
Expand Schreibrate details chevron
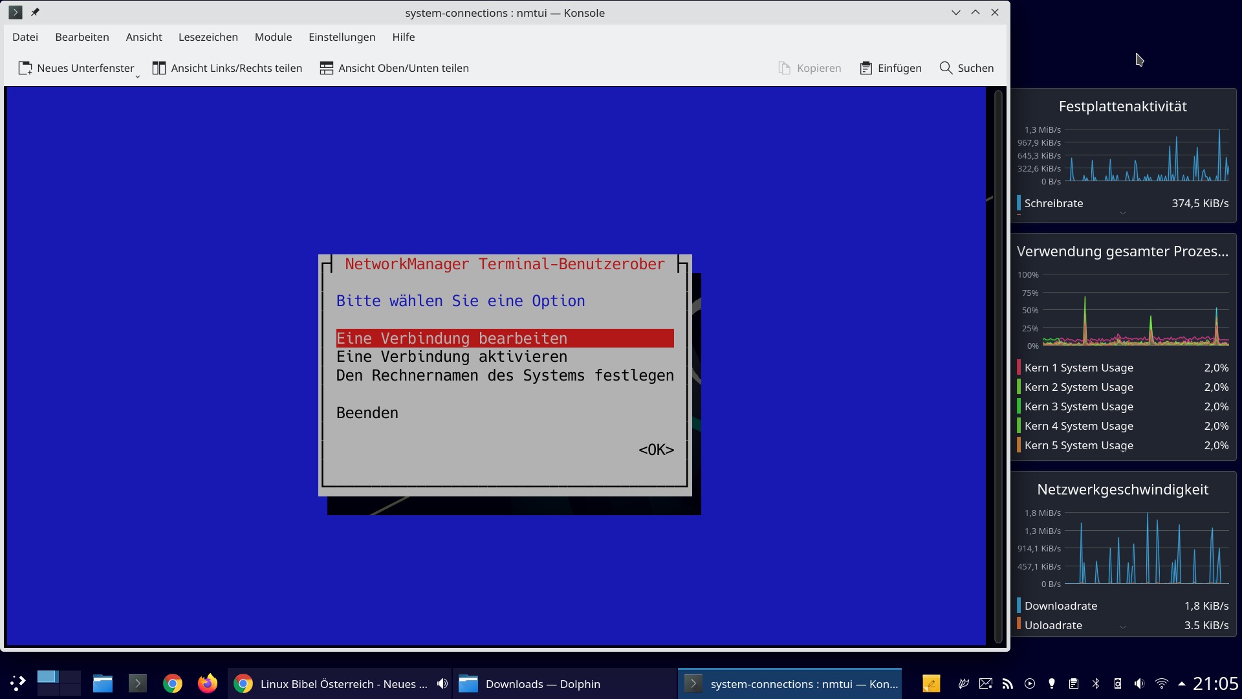coord(1122,212)
